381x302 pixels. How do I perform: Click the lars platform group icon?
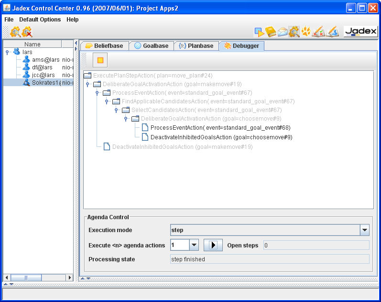[x=17, y=52]
